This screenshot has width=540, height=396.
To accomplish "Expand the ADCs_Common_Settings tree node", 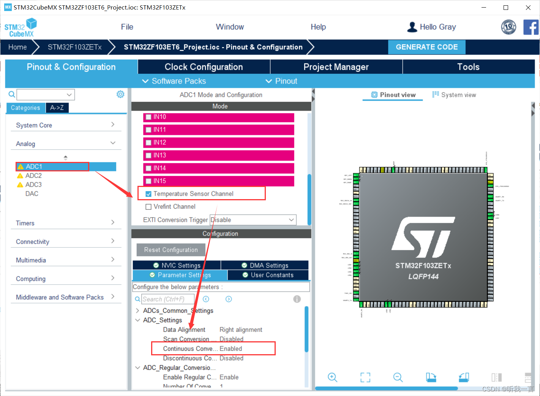I will 137,310.
